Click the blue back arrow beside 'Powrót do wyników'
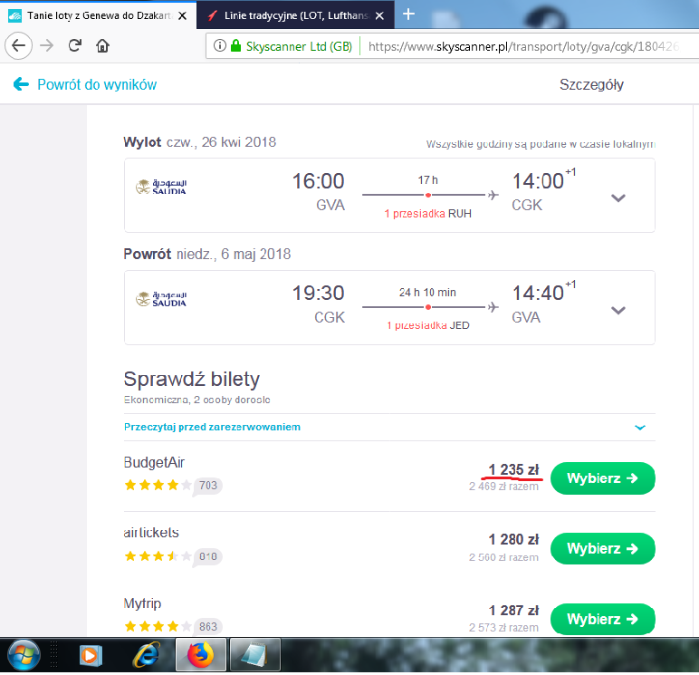Viewport: 699px width, 675px height. (x=21, y=84)
